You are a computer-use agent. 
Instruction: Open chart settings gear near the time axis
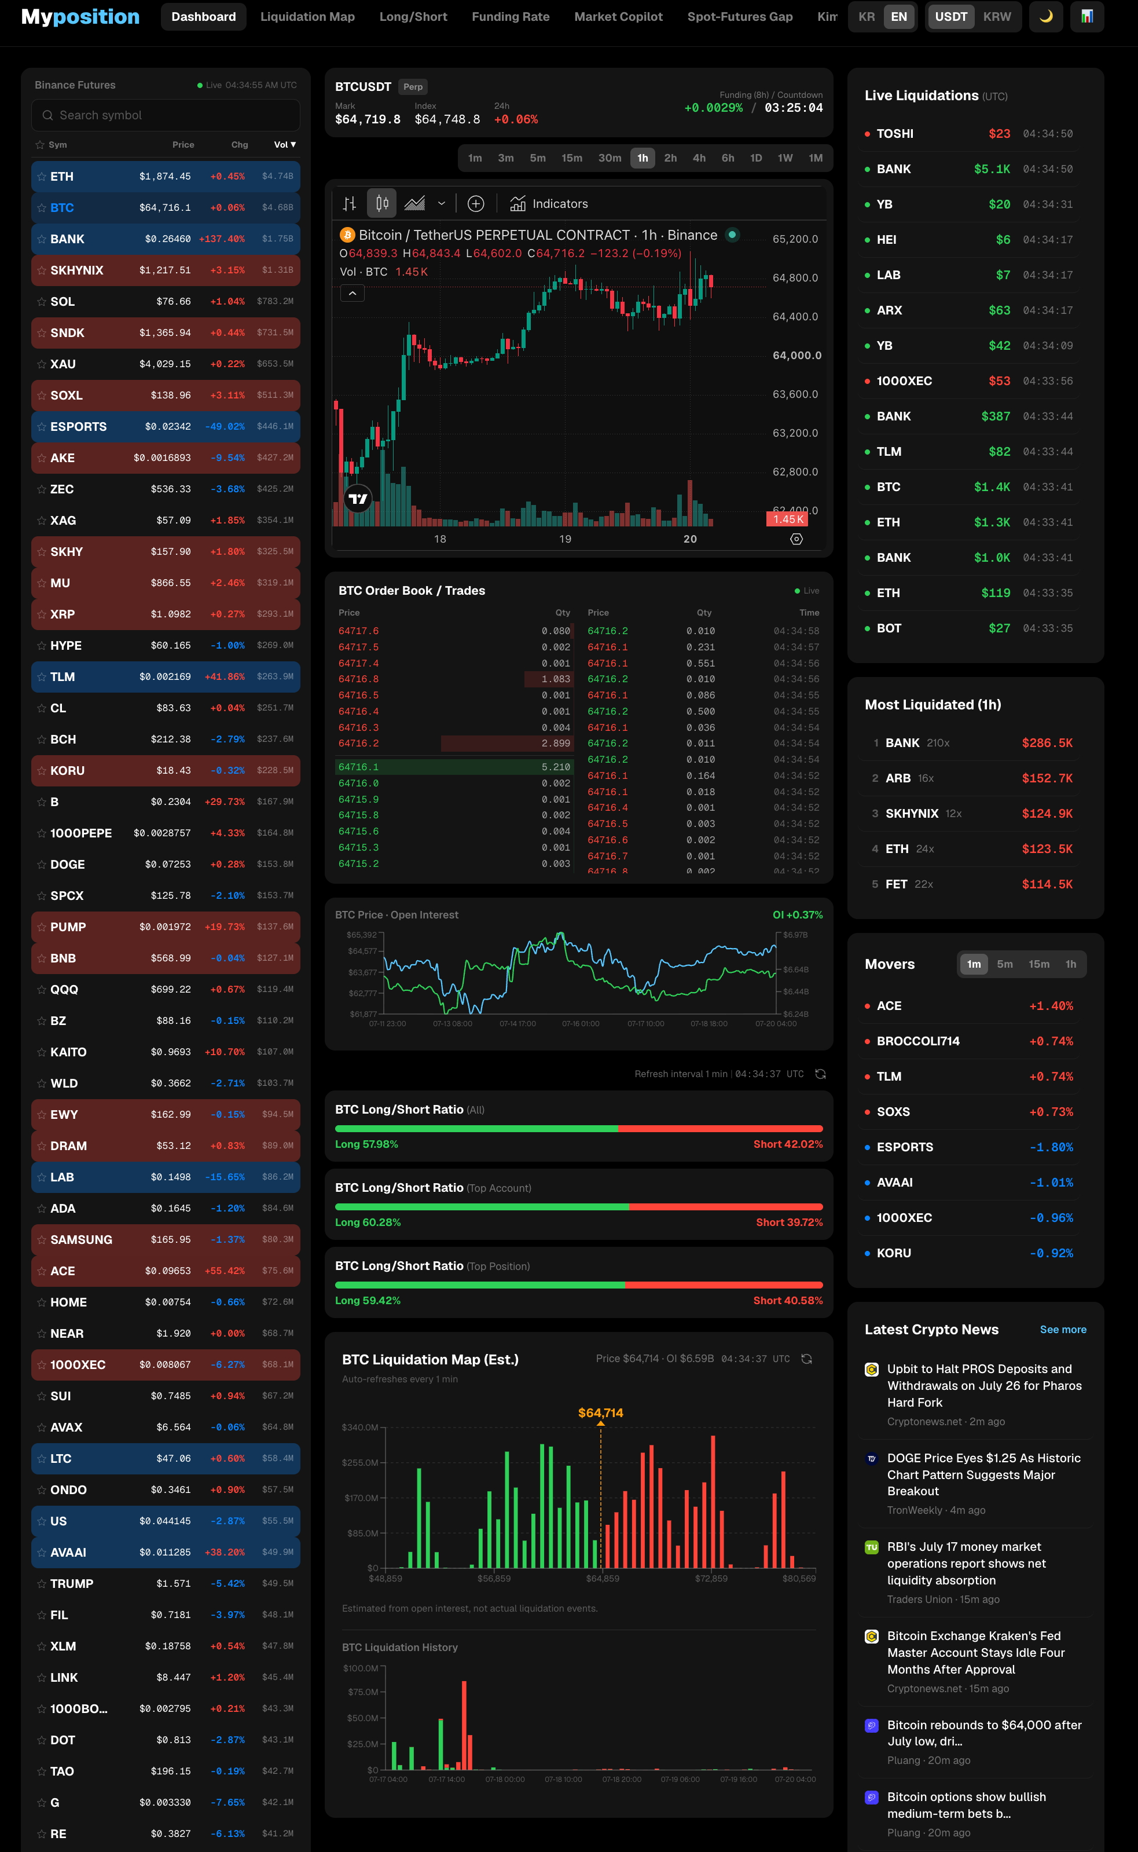click(x=796, y=539)
